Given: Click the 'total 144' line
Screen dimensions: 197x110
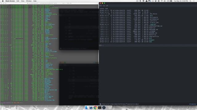Looking at the screenshot, I should click(x=104, y=9).
